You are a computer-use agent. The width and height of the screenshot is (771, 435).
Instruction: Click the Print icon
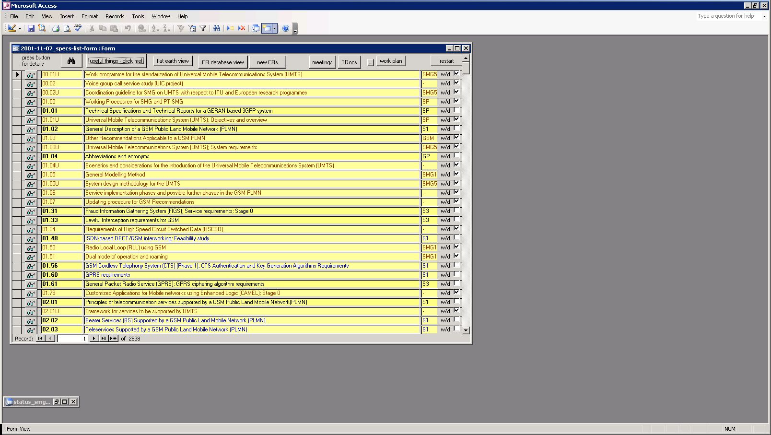[56, 28]
